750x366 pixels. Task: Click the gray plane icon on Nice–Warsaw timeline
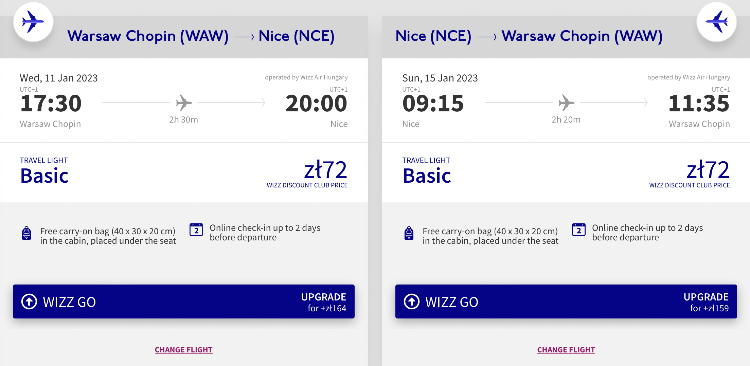(566, 103)
